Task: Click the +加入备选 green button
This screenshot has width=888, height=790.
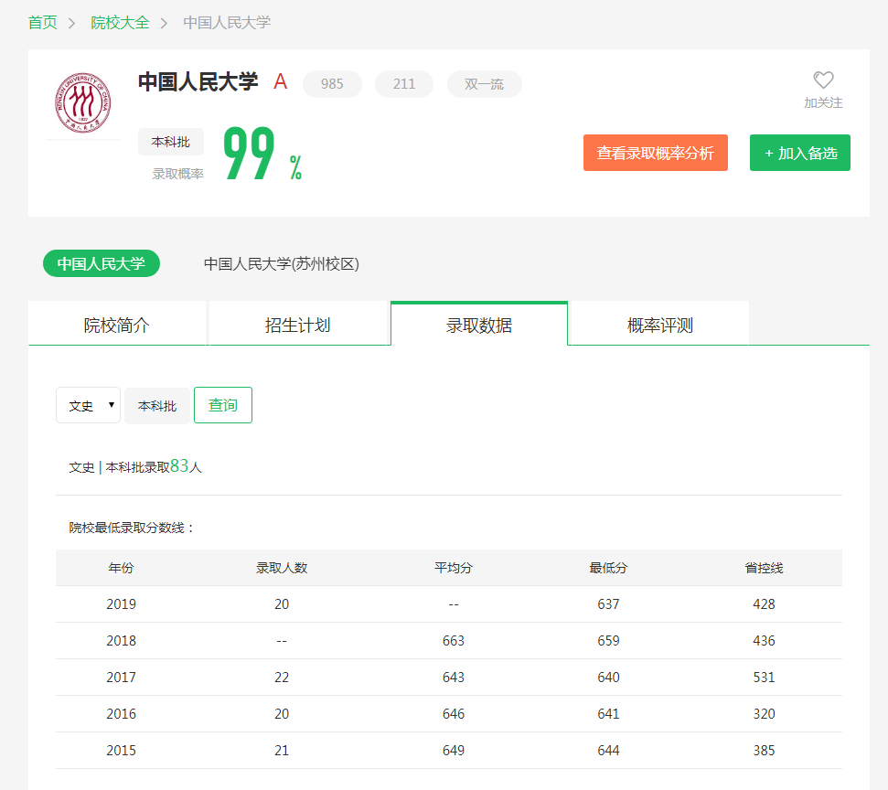Action: click(799, 153)
